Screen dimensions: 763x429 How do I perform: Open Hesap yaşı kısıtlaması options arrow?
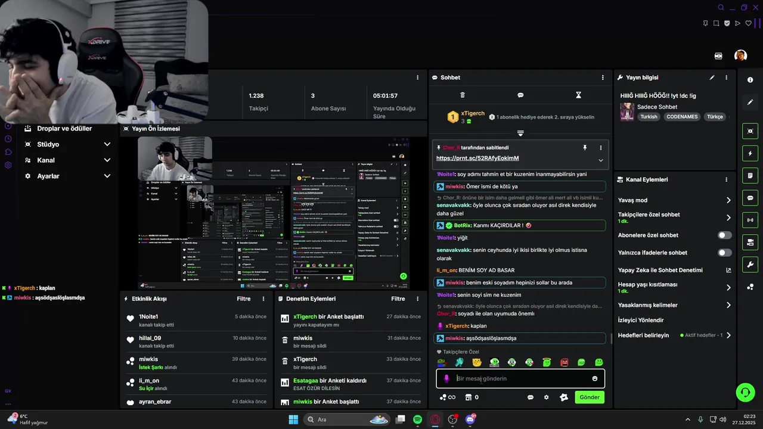click(728, 288)
